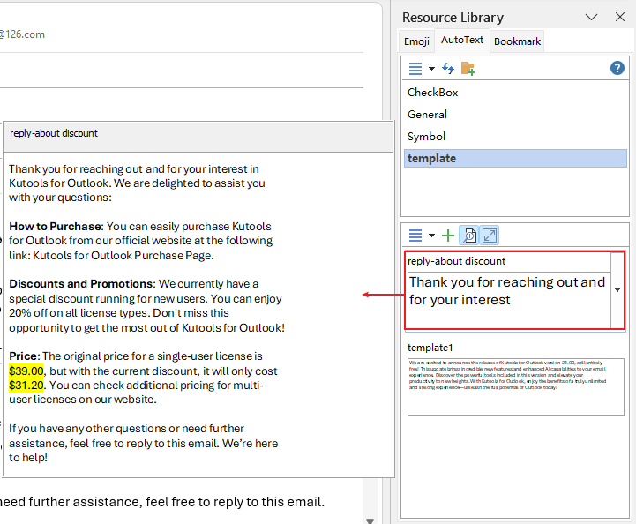Click the highlighted $31.20 price

pyautogui.click(x=26, y=385)
